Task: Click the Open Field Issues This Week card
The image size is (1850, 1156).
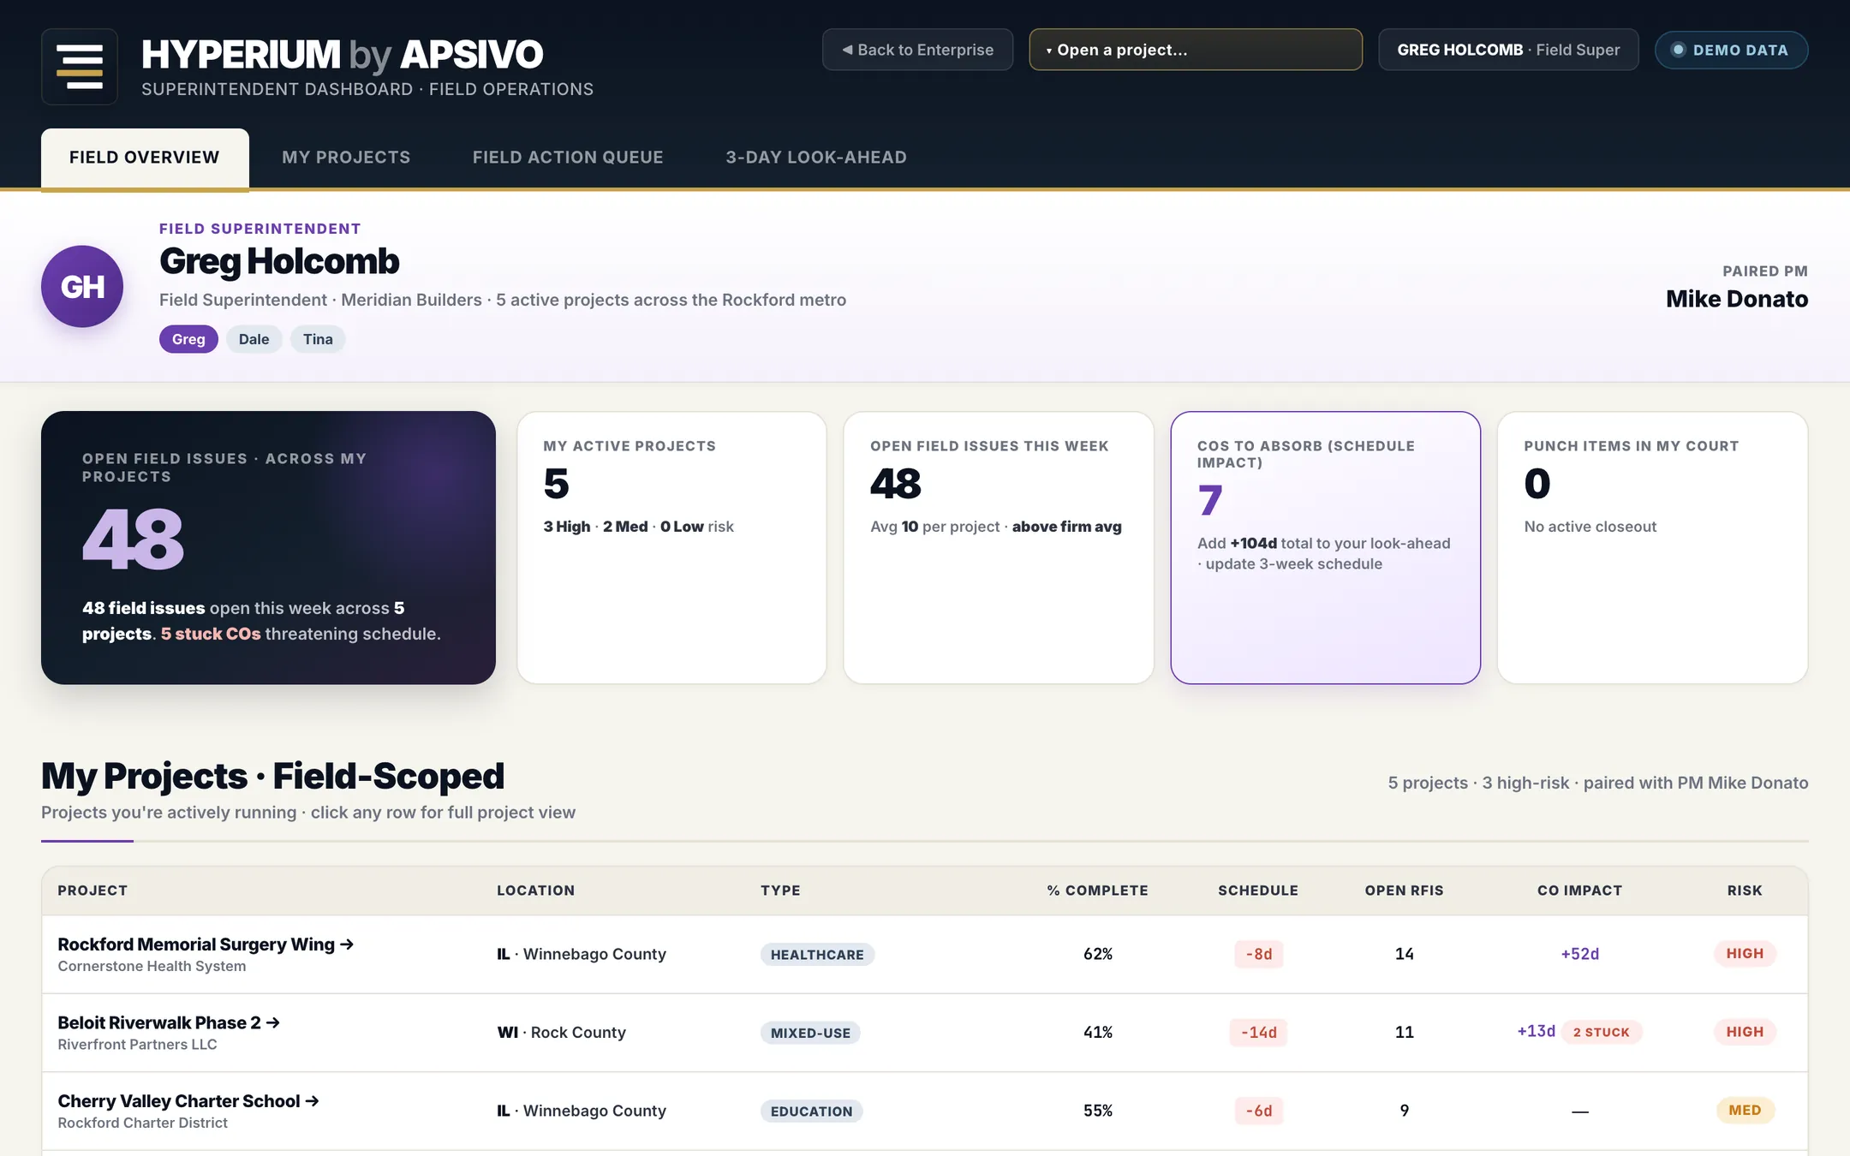Action: click(x=999, y=547)
